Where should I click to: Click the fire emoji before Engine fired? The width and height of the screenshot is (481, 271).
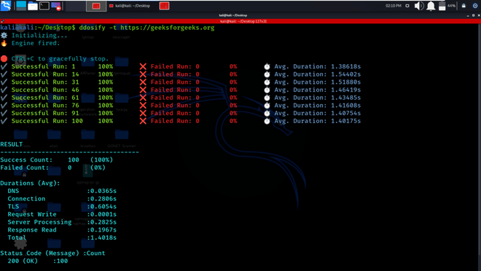(4, 43)
